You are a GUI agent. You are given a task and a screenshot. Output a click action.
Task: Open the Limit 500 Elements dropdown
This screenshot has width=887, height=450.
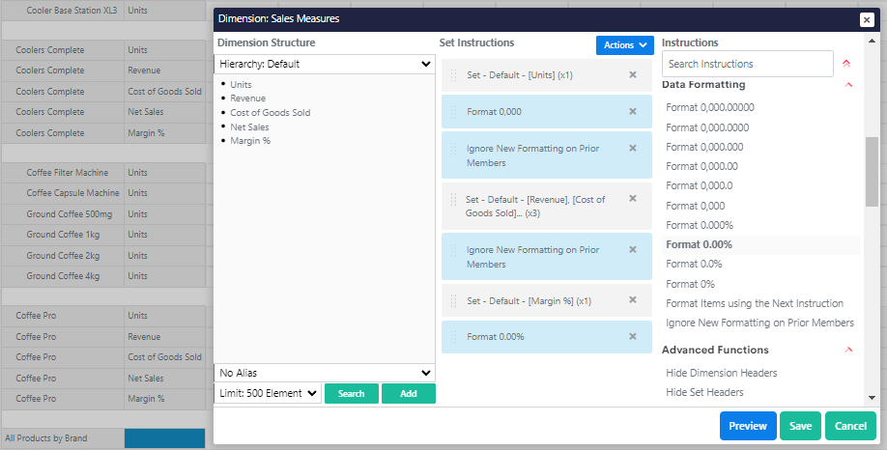268,393
